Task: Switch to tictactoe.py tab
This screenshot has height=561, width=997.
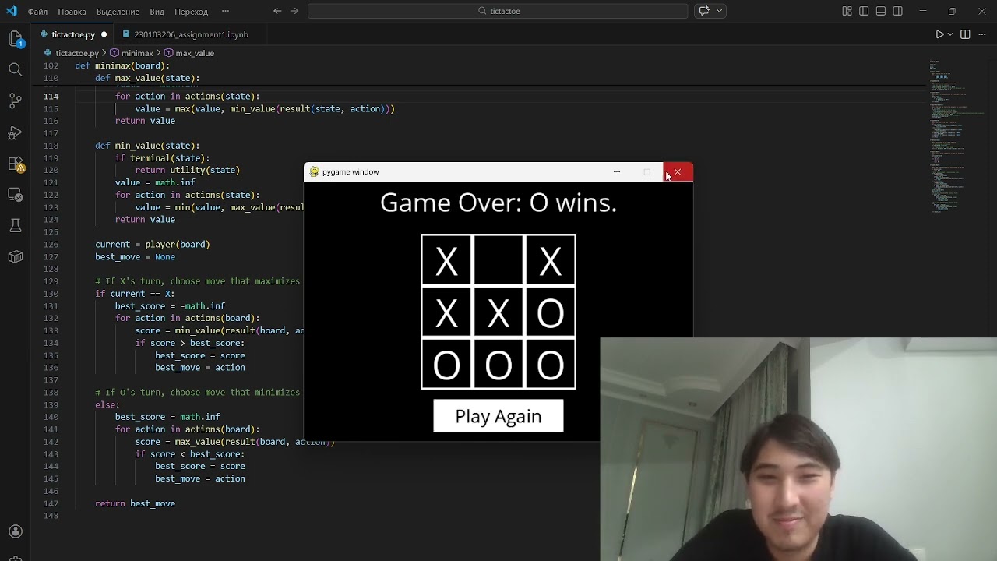Action: pos(73,34)
